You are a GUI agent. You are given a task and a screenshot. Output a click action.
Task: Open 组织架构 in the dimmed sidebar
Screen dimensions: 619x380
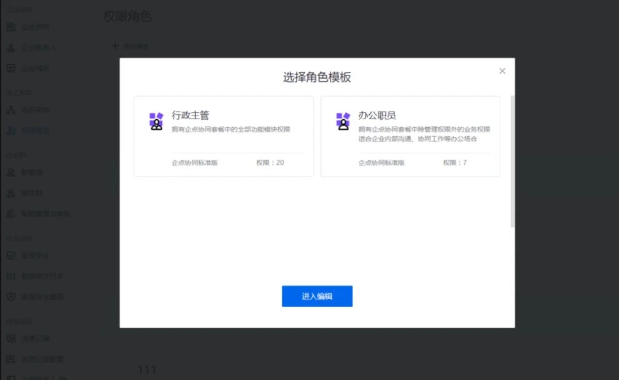(x=29, y=110)
